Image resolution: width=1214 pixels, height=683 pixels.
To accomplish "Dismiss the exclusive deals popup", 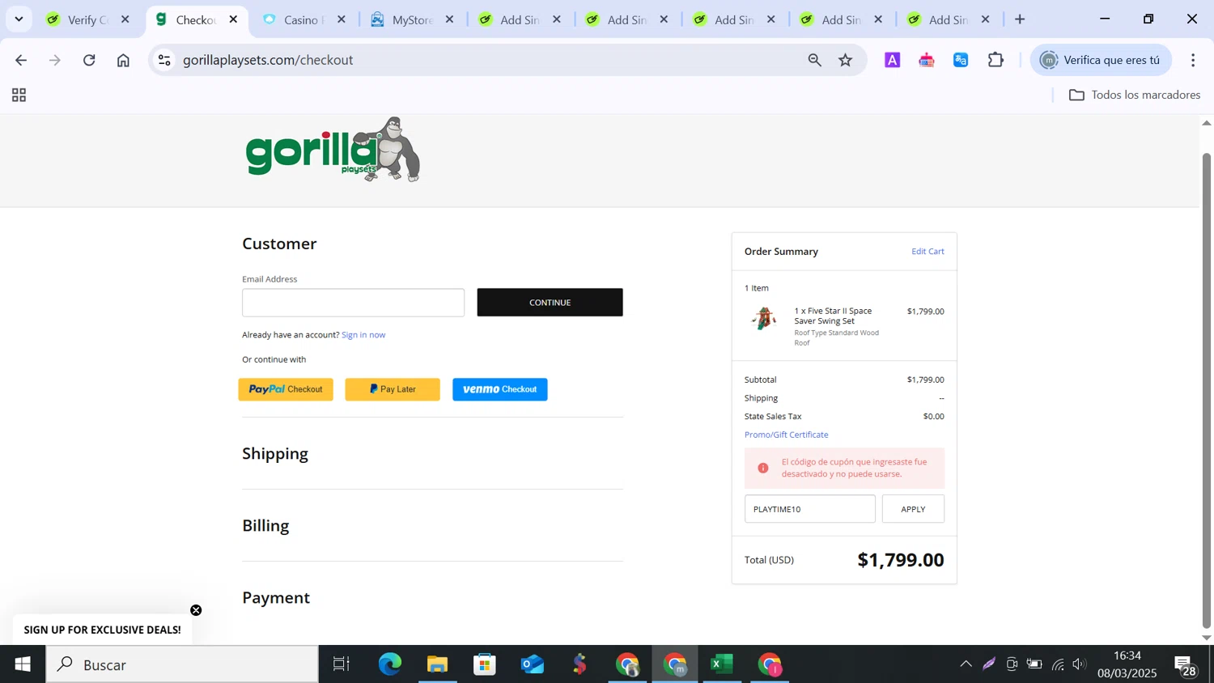I will point(196,610).
